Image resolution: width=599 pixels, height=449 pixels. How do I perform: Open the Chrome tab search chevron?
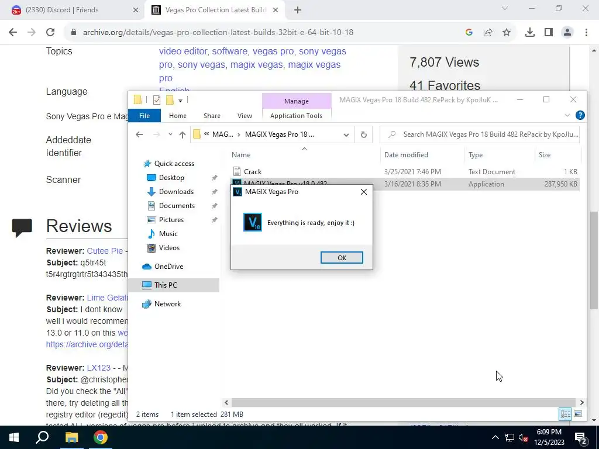tap(505, 8)
